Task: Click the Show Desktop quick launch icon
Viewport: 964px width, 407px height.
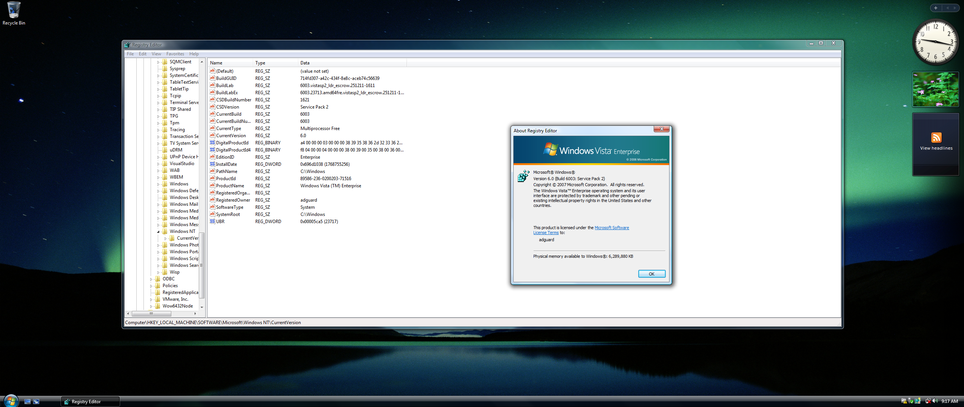Action: (x=27, y=401)
